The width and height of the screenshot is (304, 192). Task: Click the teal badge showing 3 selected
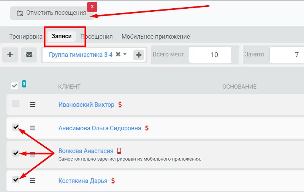point(24,84)
